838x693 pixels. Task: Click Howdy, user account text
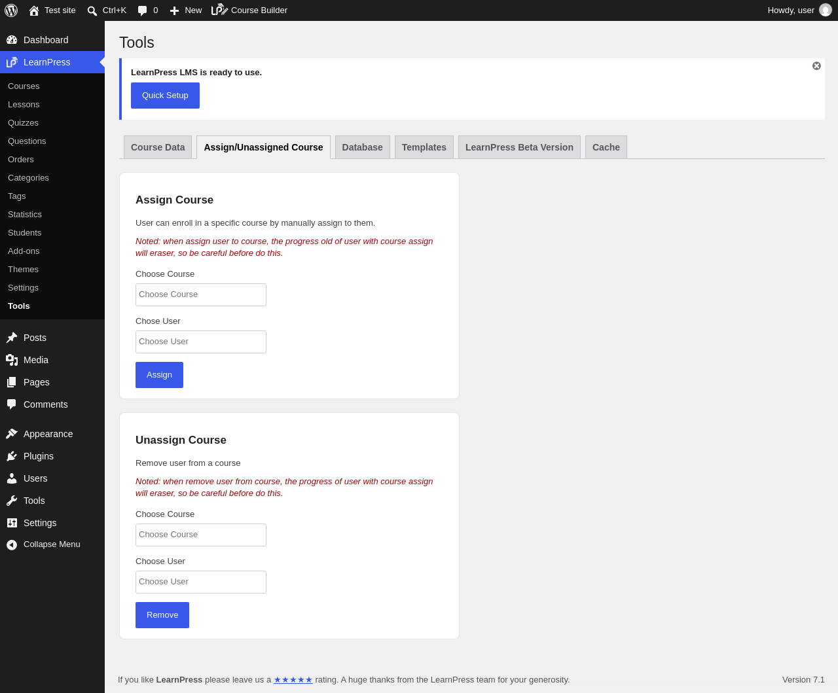pos(791,10)
